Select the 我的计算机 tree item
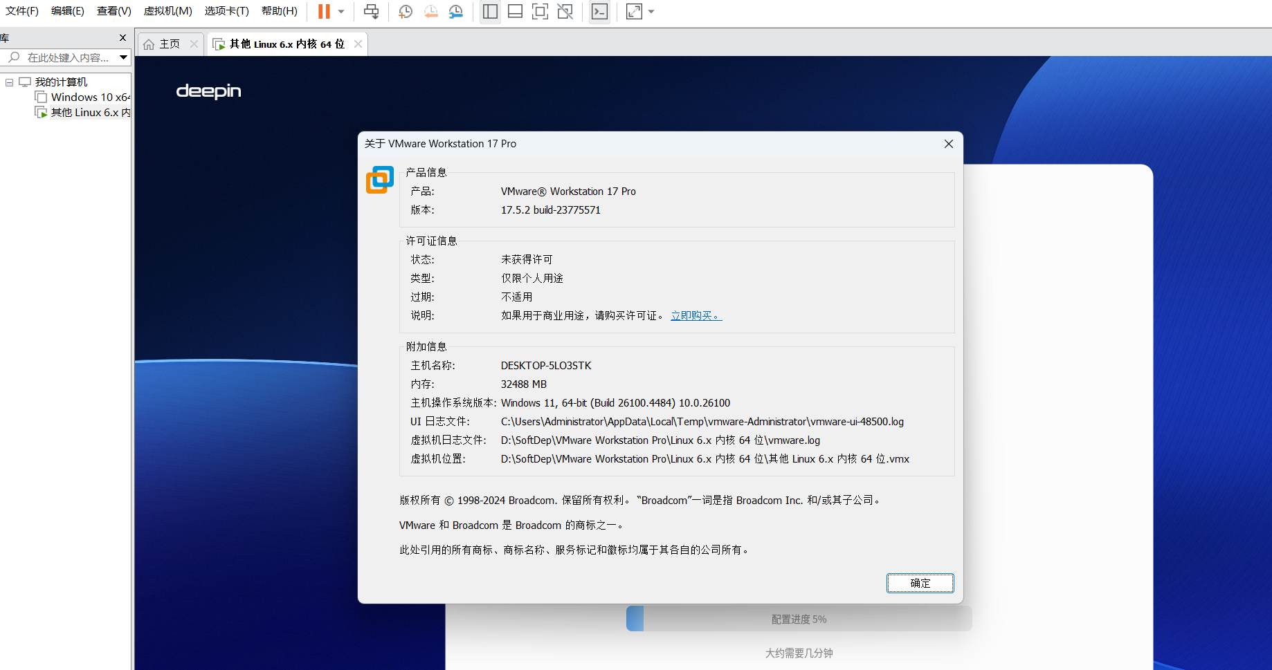Viewport: 1272px width, 670px height. pos(61,82)
